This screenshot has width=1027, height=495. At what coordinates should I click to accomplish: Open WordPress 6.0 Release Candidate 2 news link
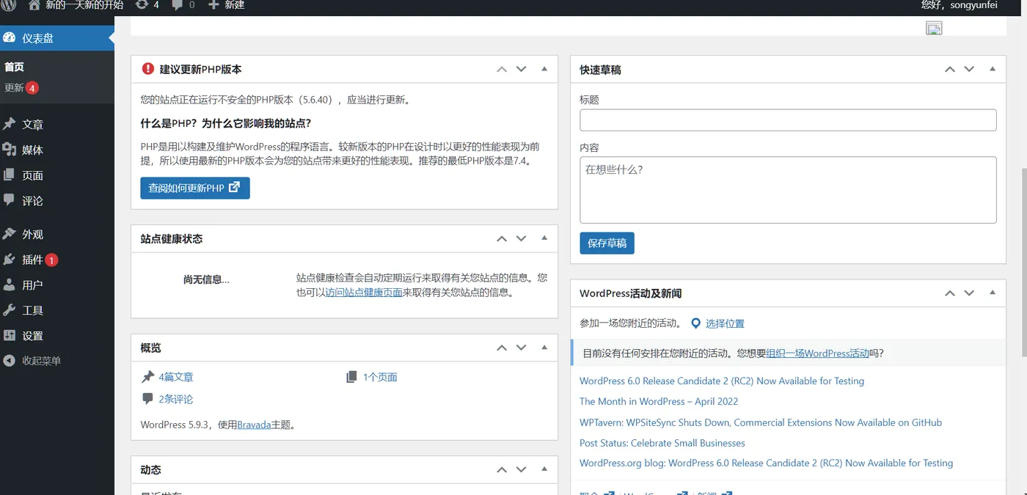(x=722, y=381)
